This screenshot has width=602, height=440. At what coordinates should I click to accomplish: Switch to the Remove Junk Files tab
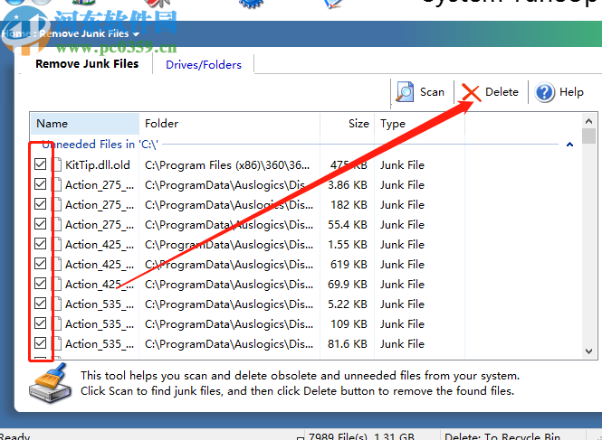(x=87, y=63)
